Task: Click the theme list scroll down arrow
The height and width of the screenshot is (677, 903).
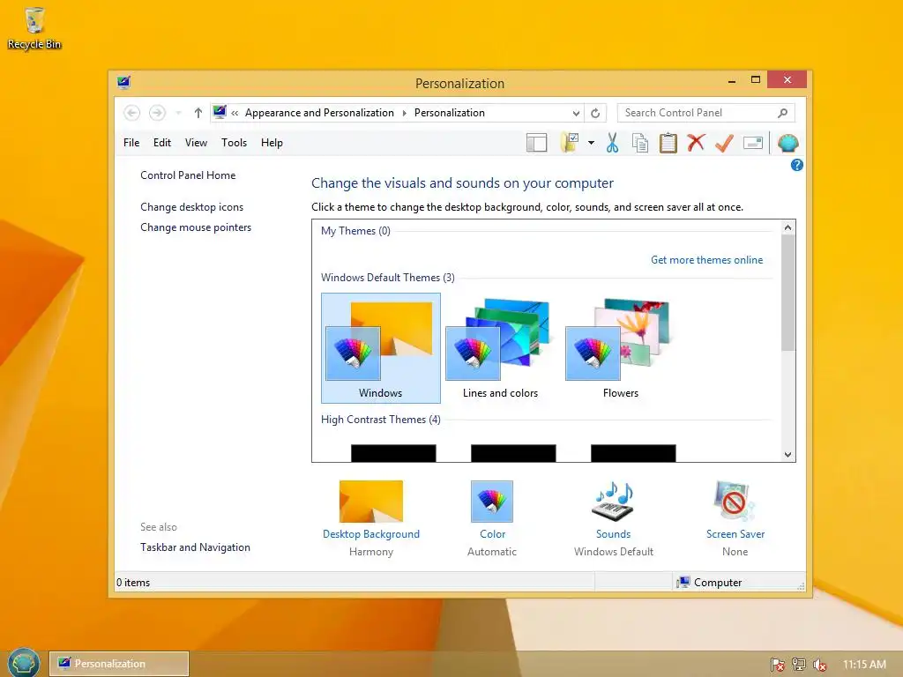Action: [x=787, y=455]
